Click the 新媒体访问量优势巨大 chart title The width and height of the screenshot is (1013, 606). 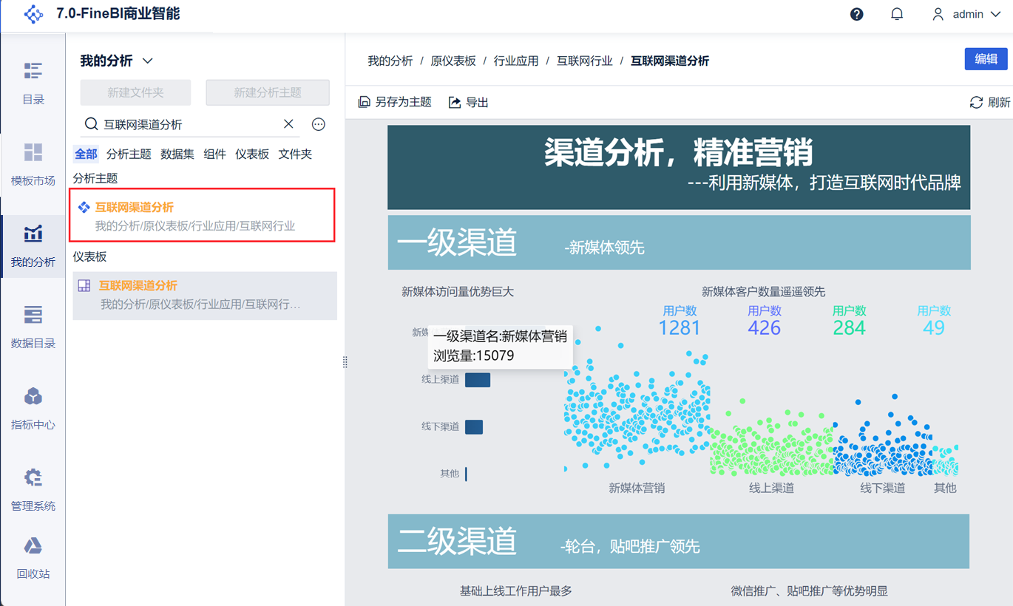click(458, 292)
